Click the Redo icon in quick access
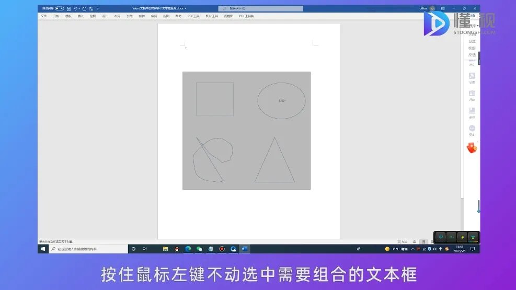The image size is (516, 290). pos(84,8)
